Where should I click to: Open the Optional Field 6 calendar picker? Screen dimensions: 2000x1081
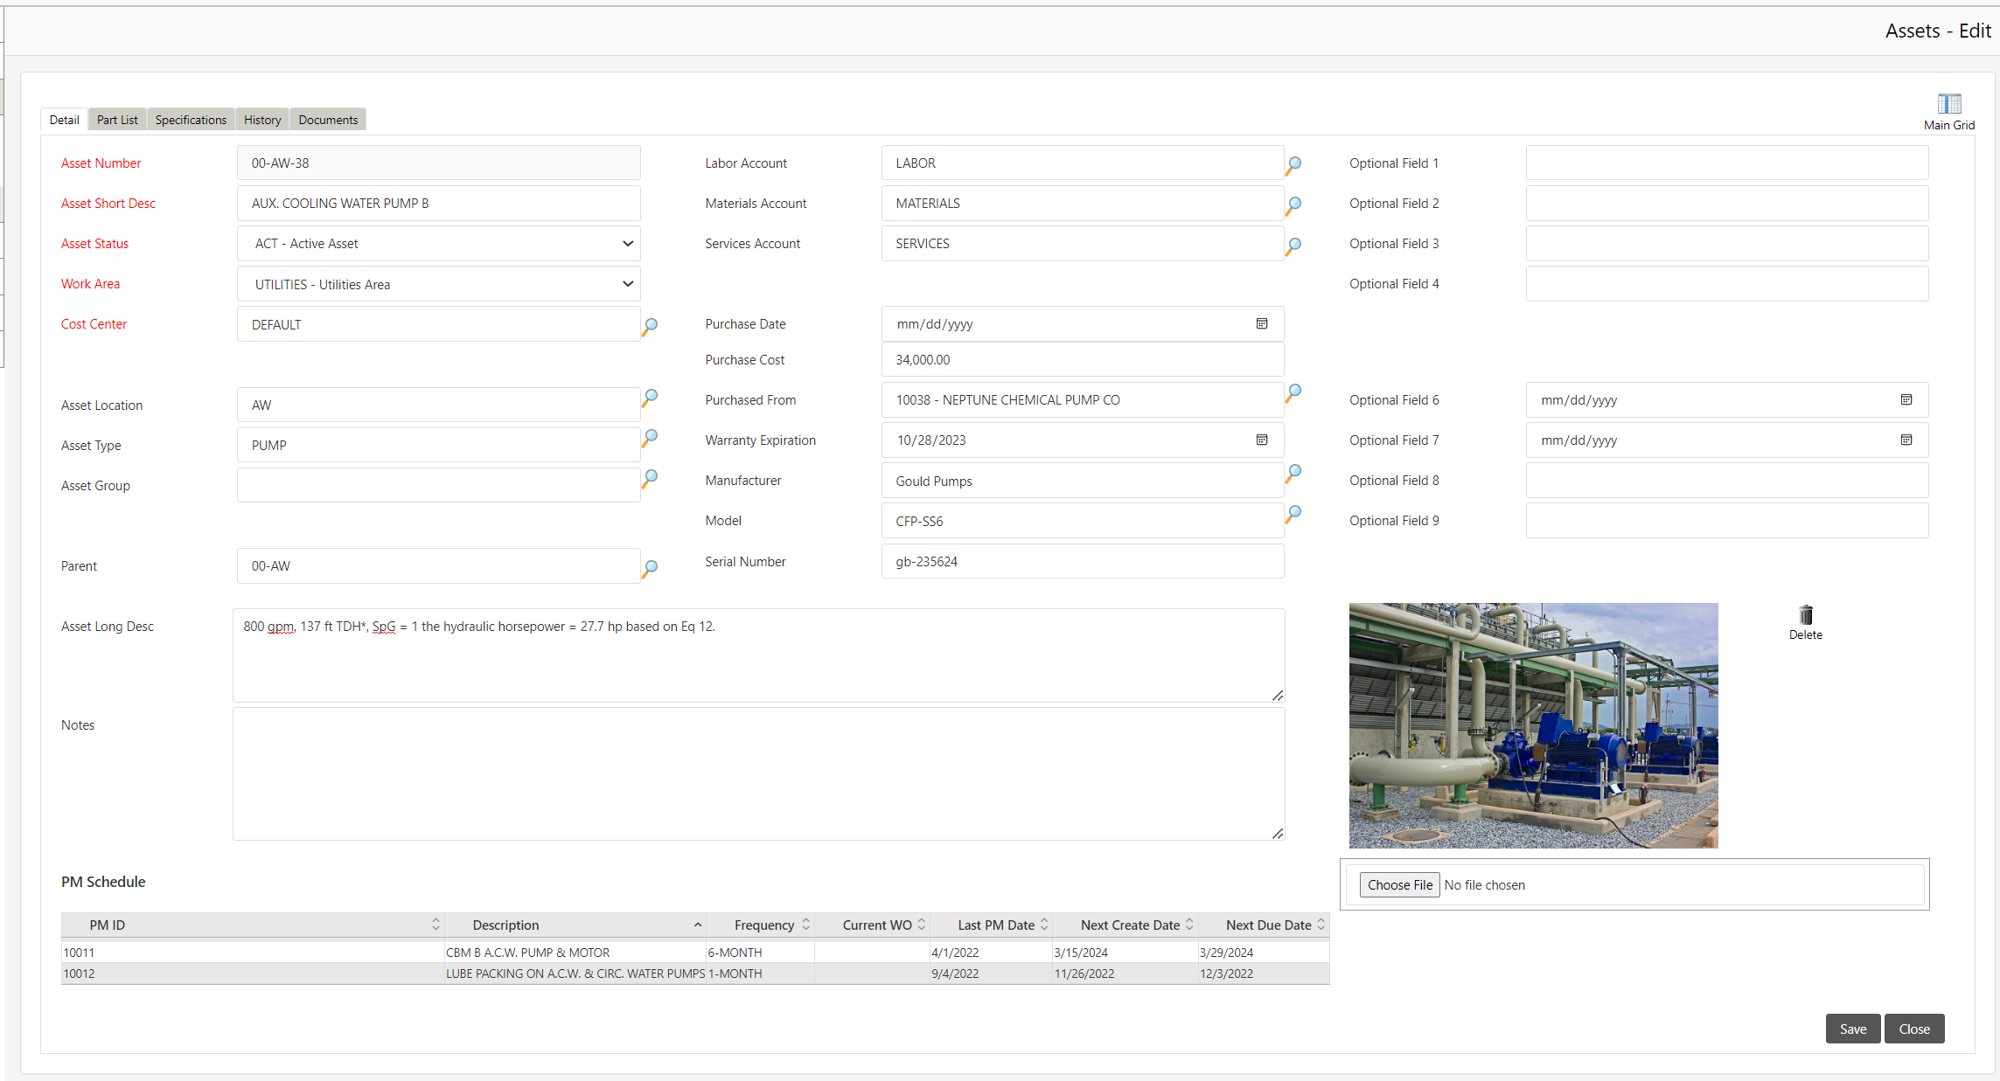pos(1906,399)
